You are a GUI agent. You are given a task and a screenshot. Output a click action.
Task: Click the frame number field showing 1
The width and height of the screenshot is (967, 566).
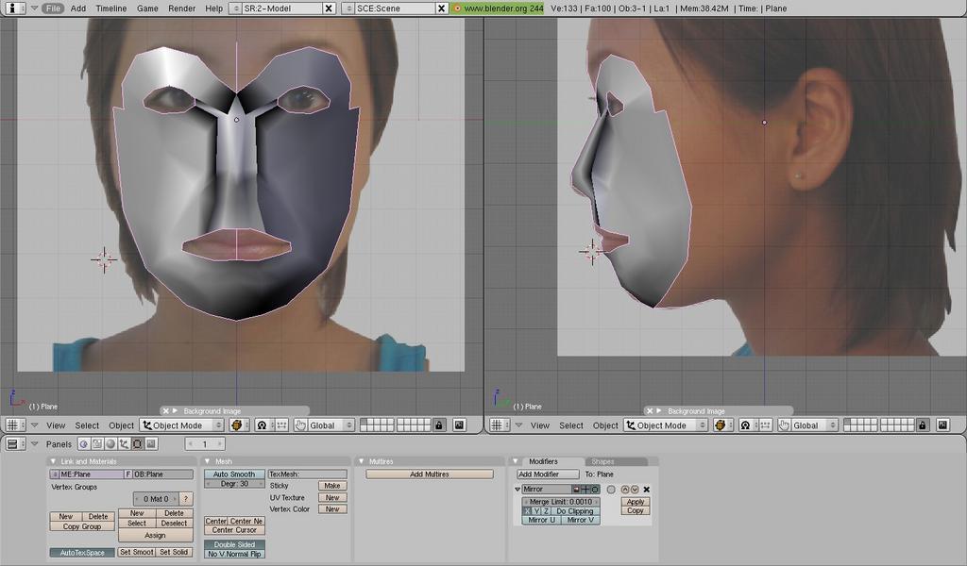pos(205,443)
